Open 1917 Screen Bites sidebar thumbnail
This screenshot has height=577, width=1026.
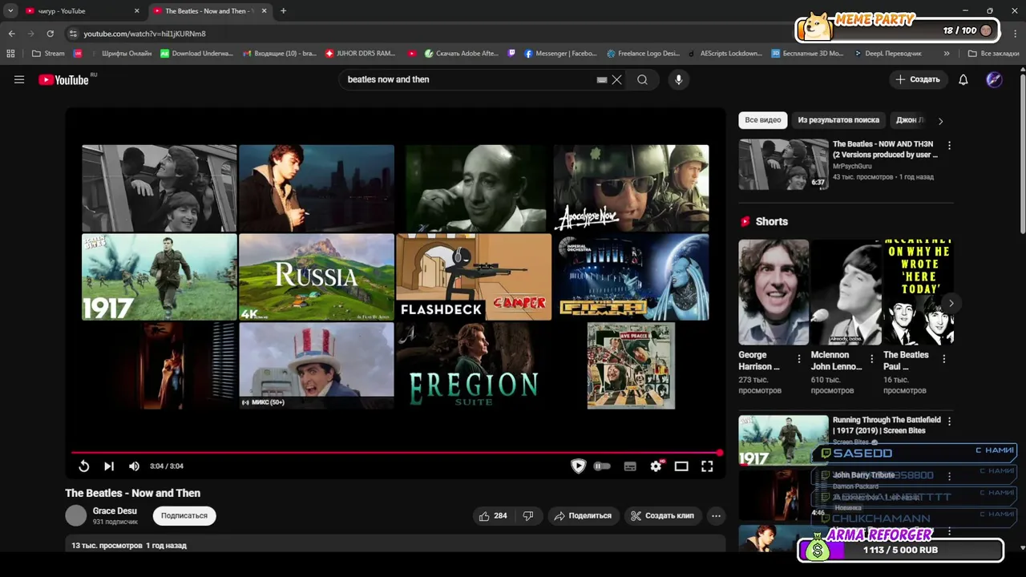[783, 440]
